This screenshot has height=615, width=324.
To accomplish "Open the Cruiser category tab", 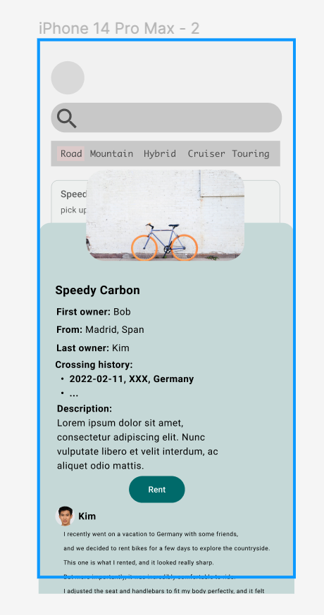I will pyautogui.click(x=206, y=153).
